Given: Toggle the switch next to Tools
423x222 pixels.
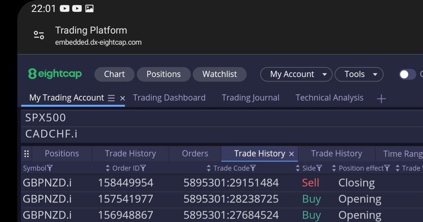Looking at the screenshot, I should click(x=407, y=74).
